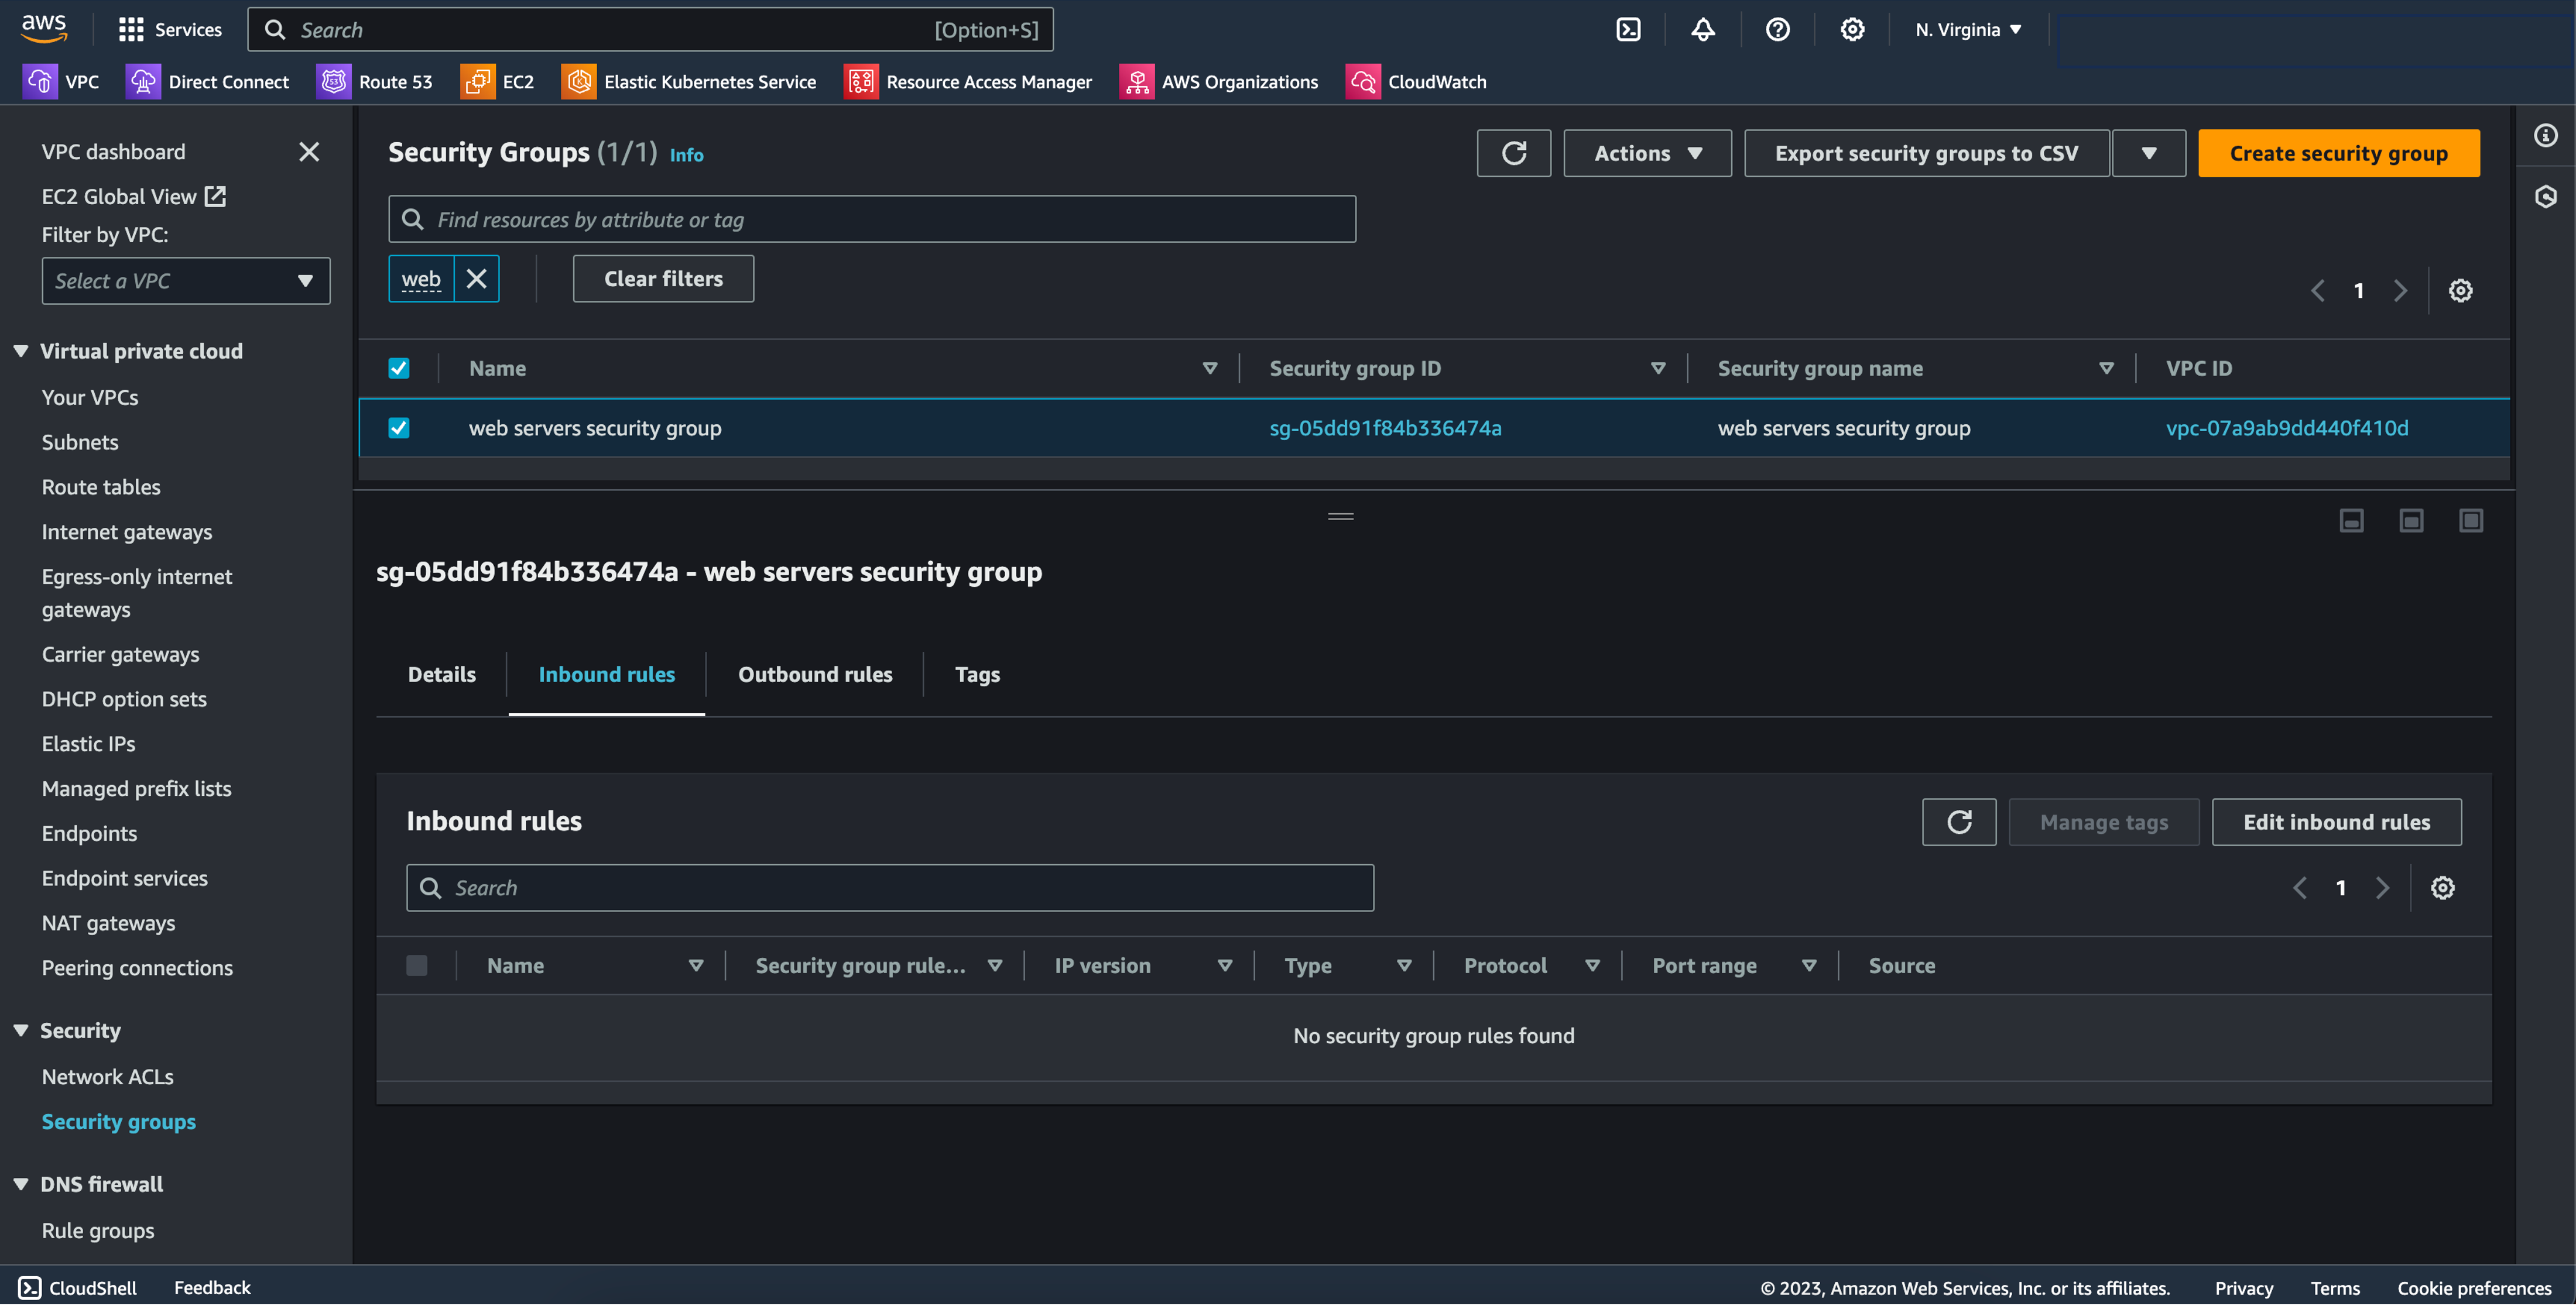Switch to the Outbound rules tab
The image size is (2576, 1306).
pos(814,675)
